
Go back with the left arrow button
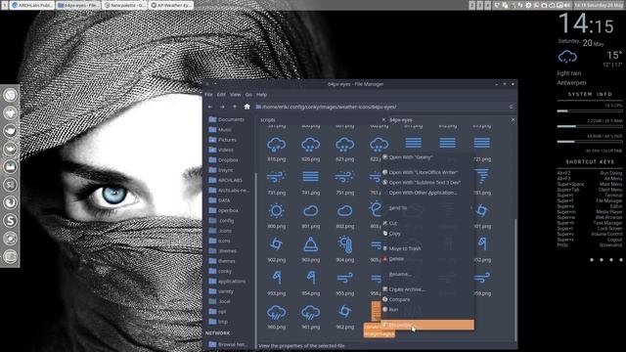[x=210, y=107]
